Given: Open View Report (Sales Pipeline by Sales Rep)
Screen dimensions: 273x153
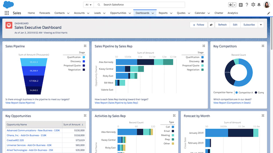Looking at the screenshot, I should point(116,103).
